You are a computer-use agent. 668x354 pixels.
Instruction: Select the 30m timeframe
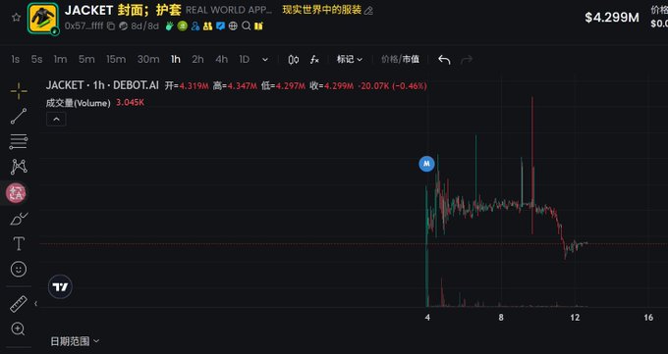point(148,60)
